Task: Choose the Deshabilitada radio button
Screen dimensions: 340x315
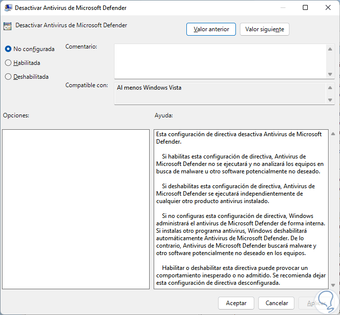Action: (27, 77)
